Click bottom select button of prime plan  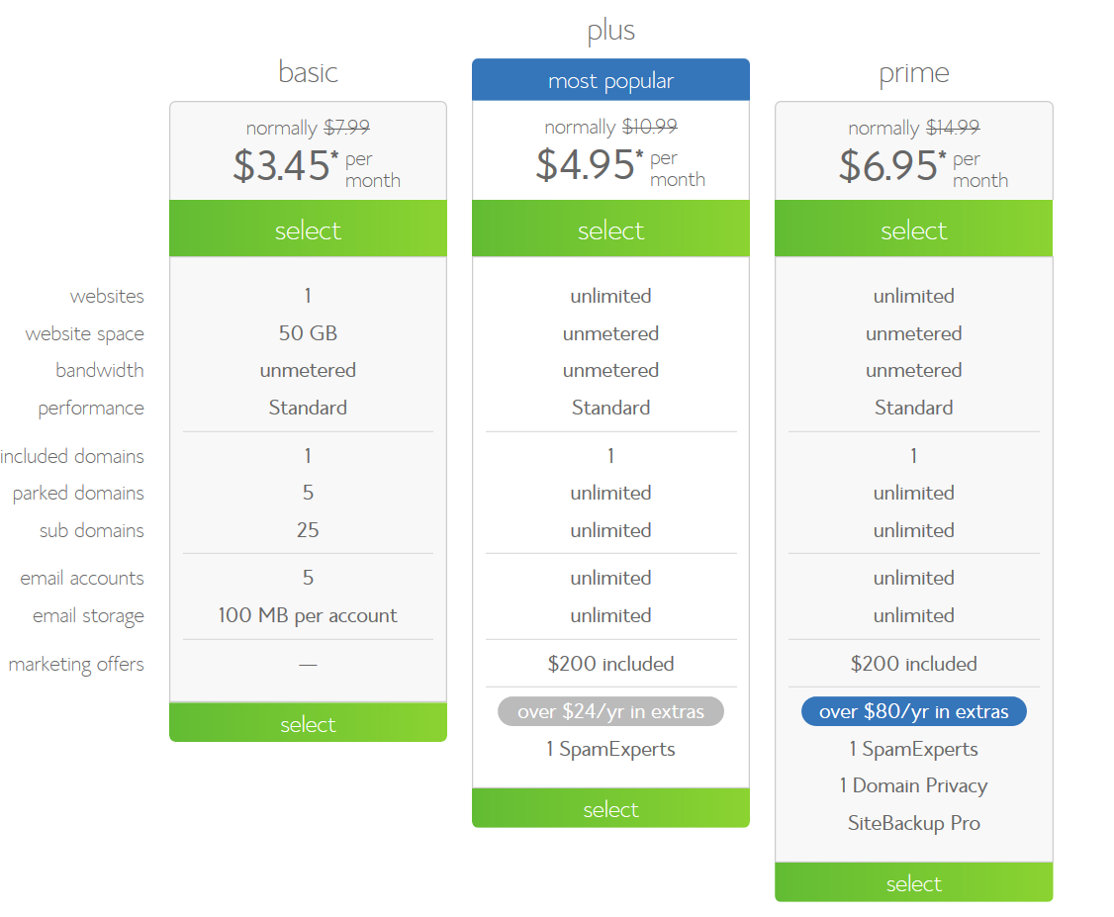click(913, 883)
